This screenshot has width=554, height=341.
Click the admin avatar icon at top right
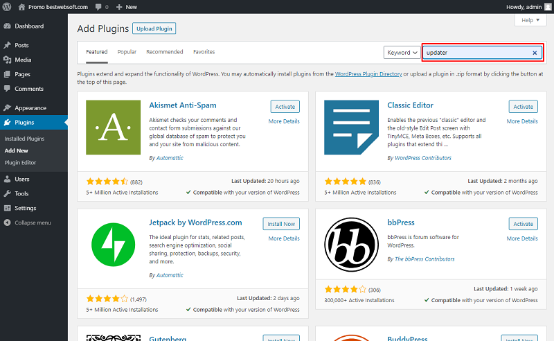click(x=548, y=7)
